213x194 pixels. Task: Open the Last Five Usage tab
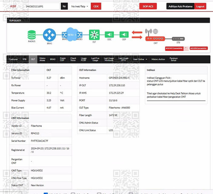click(x=95, y=59)
